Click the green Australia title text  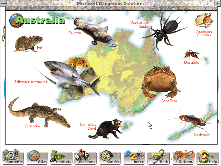pyautogui.click(x=40, y=20)
